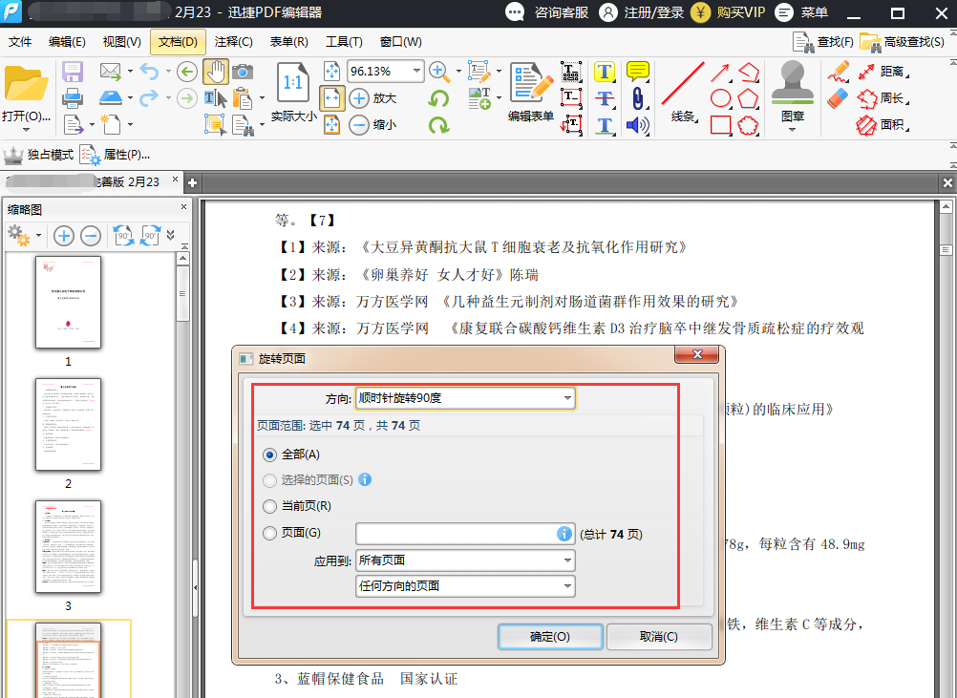Click 购买VIP button
957x698 pixels.
tap(728, 12)
